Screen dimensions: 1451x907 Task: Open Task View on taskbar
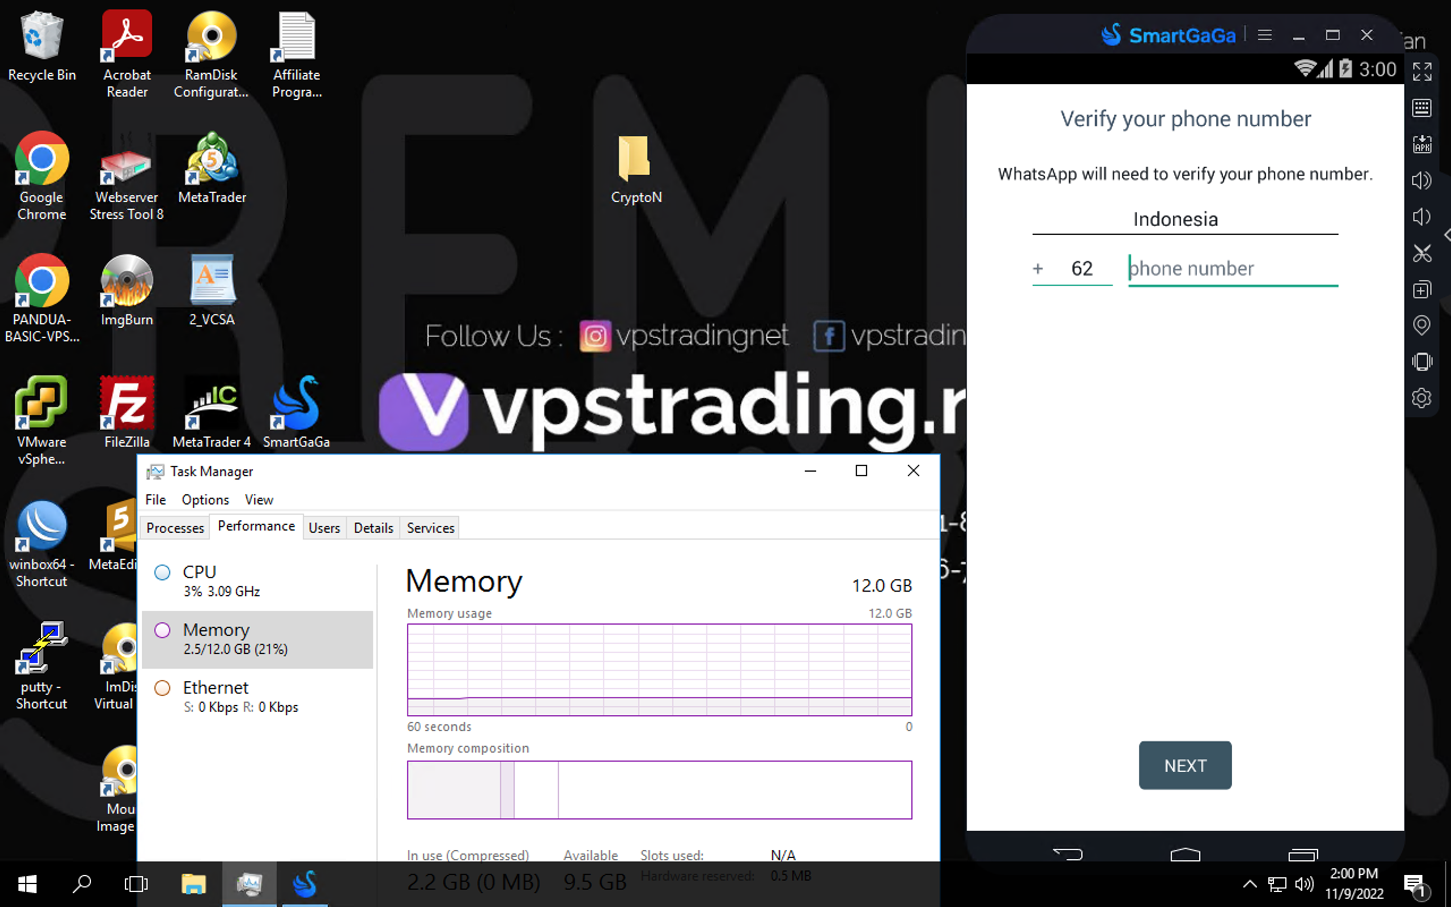(136, 884)
